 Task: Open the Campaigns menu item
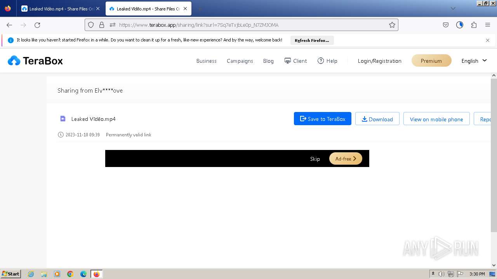240,61
